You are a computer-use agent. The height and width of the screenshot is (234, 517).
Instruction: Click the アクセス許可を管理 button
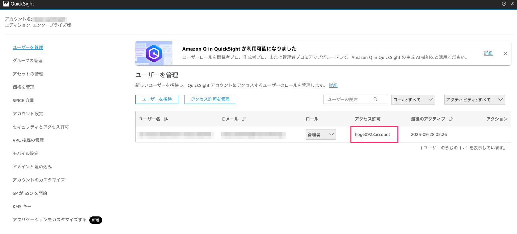(210, 99)
